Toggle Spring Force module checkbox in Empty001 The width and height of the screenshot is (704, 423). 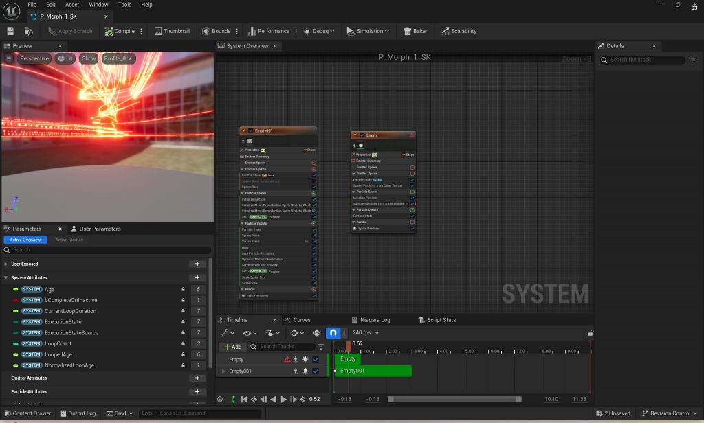(x=313, y=236)
